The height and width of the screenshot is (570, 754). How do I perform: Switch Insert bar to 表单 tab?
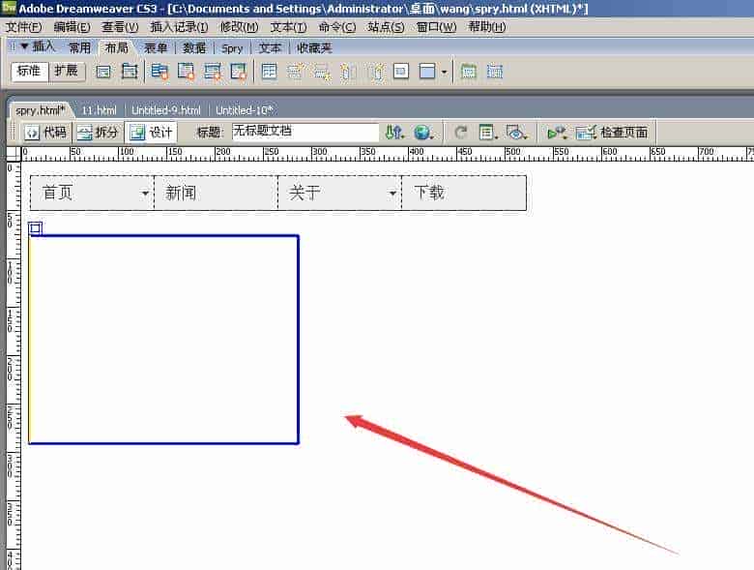(156, 48)
